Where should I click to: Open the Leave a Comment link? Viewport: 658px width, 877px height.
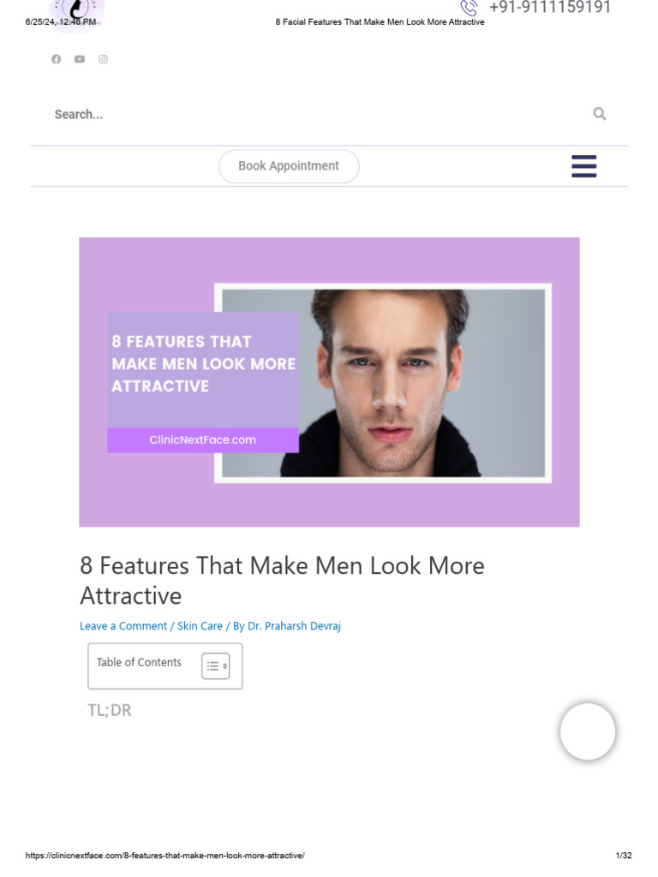(123, 626)
